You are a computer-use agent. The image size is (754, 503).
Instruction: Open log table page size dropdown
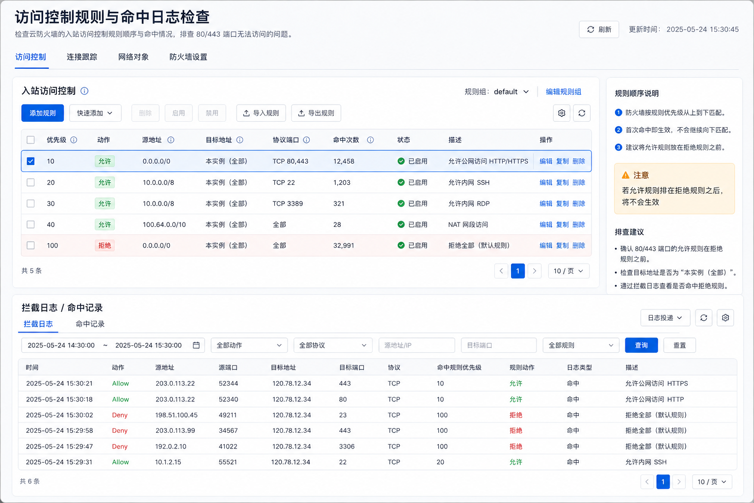click(712, 482)
